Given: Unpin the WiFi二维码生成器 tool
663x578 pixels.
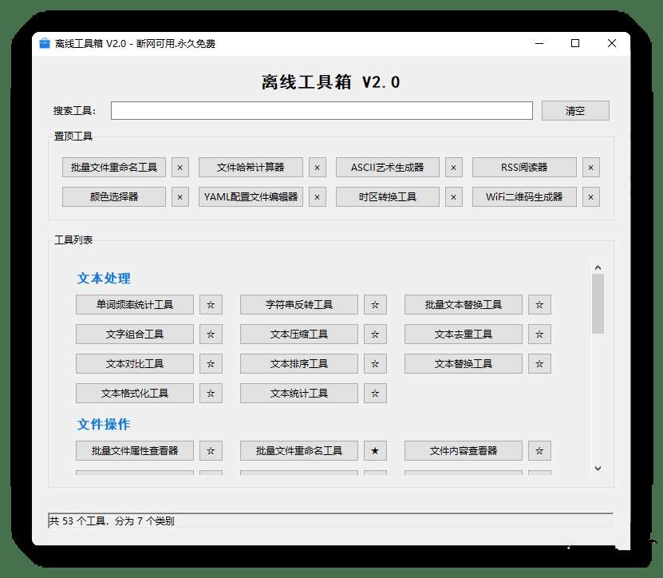Looking at the screenshot, I should [590, 196].
